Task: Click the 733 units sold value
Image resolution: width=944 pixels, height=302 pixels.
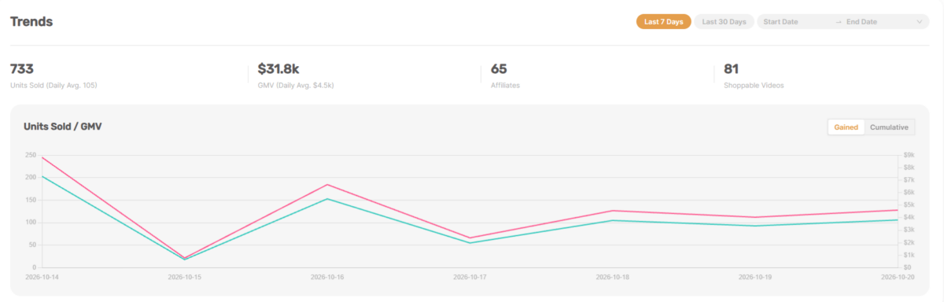Action: click(21, 69)
